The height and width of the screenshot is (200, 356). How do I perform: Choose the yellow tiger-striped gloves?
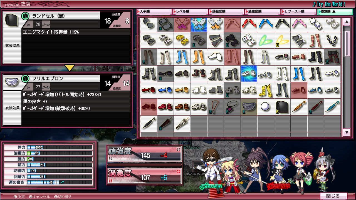[182, 40]
